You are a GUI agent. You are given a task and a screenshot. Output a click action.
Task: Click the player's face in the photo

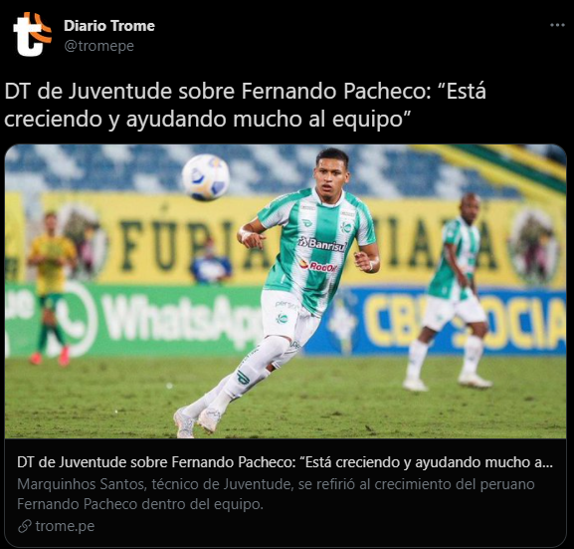click(330, 177)
